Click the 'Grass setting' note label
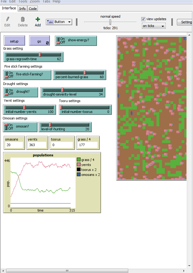 click(x=13, y=49)
